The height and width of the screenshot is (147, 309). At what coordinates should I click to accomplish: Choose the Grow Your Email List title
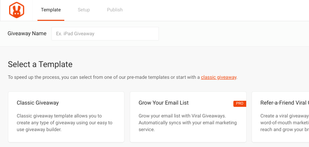pyautogui.click(x=163, y=103)
